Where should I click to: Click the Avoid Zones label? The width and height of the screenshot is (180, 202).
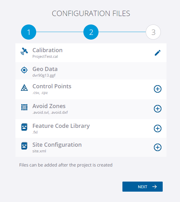[49, 106]
